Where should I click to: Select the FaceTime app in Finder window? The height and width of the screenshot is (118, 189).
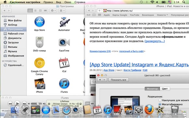(64, 42)
